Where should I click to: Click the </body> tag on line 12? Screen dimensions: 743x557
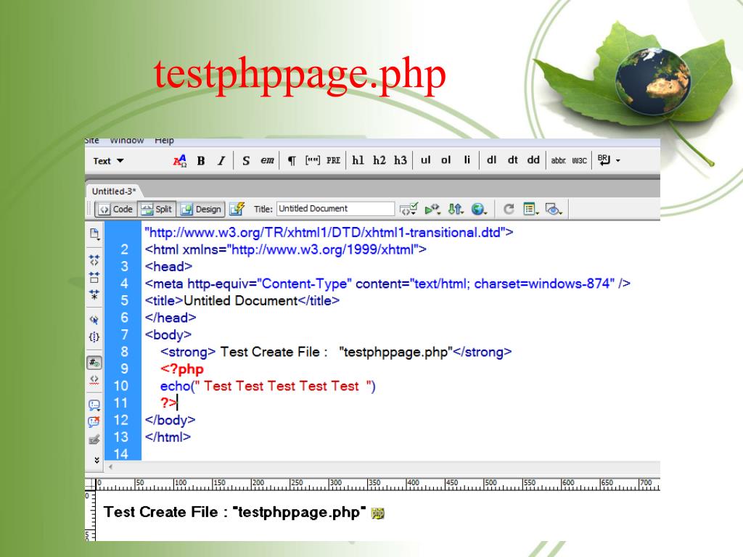(170, 420)
